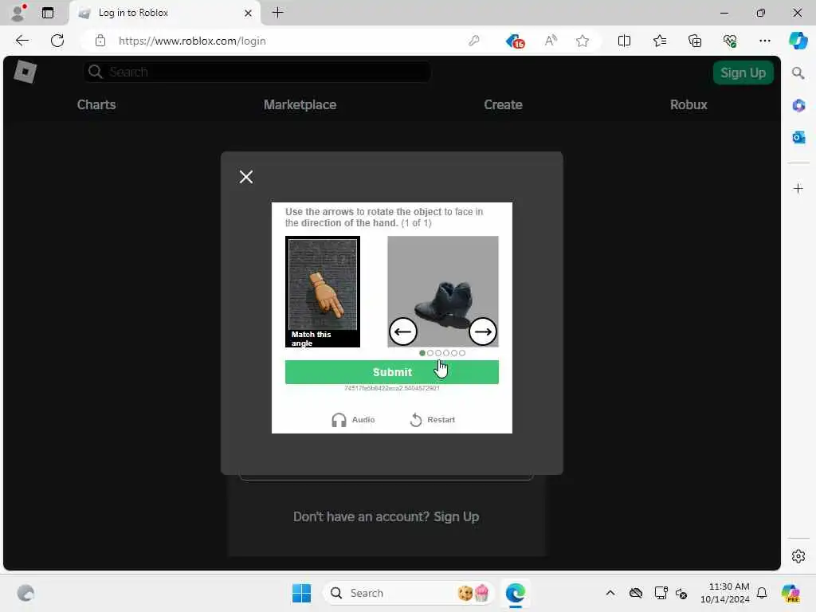
Task: Select the fifth rotation position dot
Action: tap(454, 353)
